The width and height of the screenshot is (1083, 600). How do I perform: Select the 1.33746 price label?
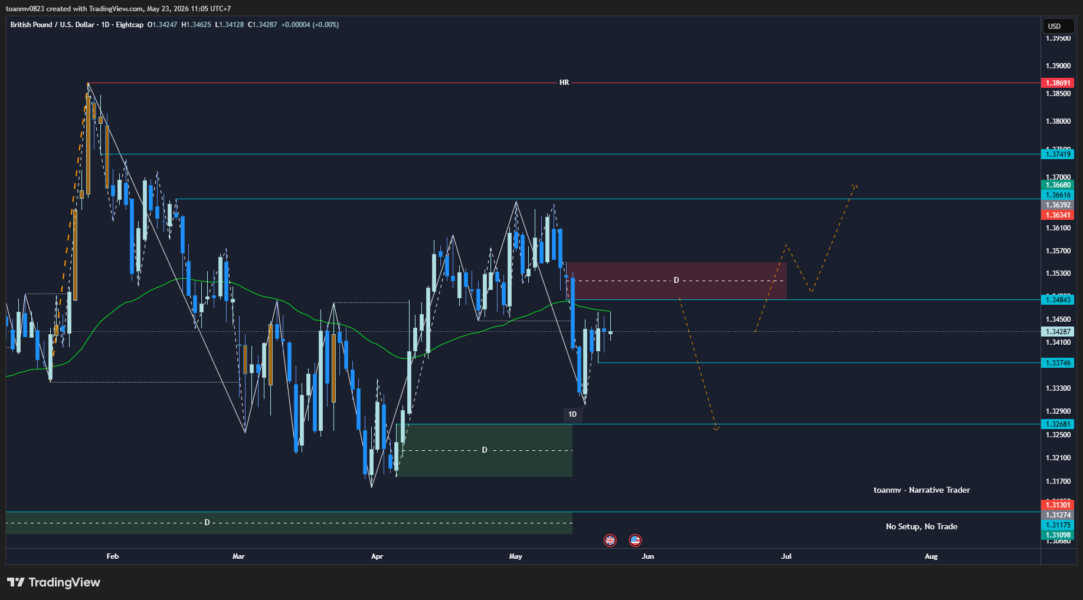click(x=1058, y=363)
